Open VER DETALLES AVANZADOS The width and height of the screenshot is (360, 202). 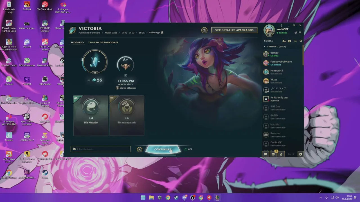[x=234, y=30]
